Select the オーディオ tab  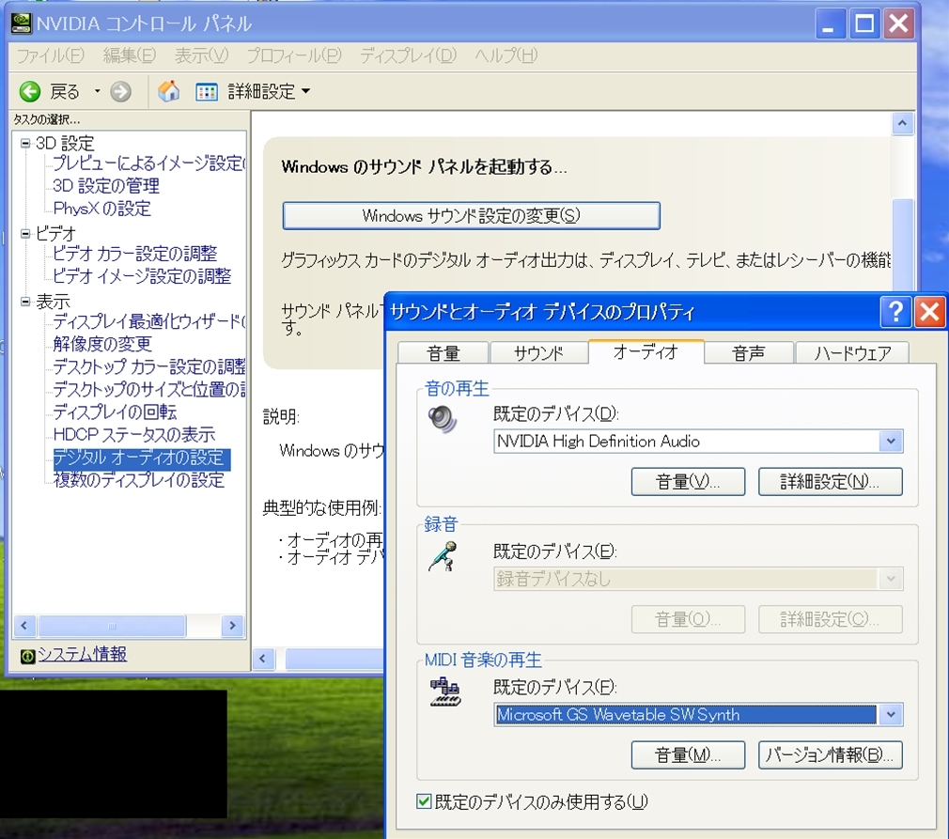pos(646,351)
